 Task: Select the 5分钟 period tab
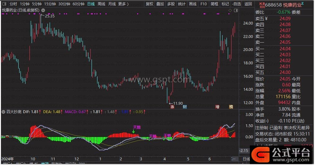click(x=37, y=4)
